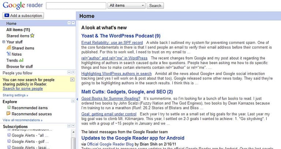Minimize the Home navigation section

pos(69,23)
